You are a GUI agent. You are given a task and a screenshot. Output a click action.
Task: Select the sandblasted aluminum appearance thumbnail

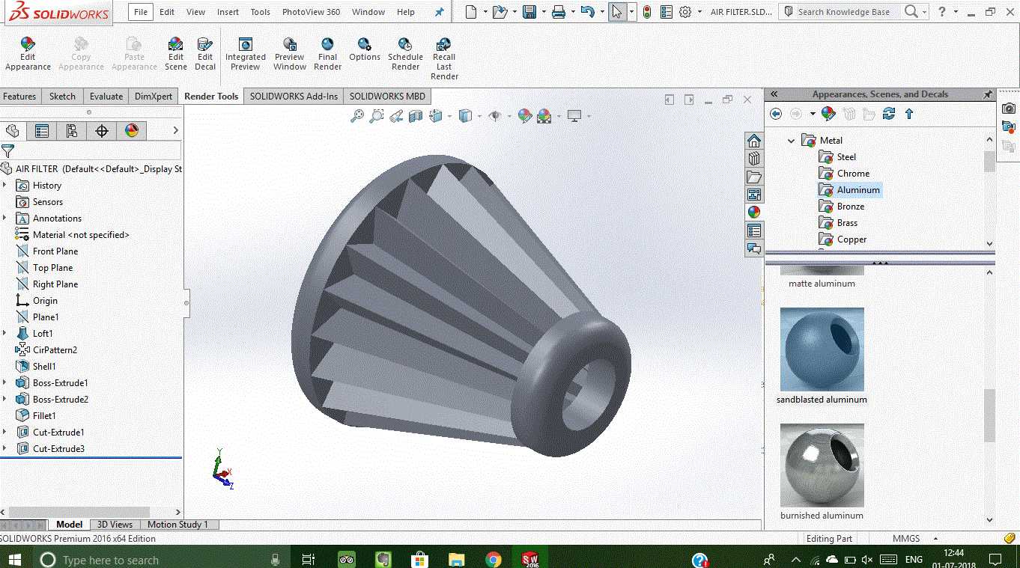(x=822, y=349)
